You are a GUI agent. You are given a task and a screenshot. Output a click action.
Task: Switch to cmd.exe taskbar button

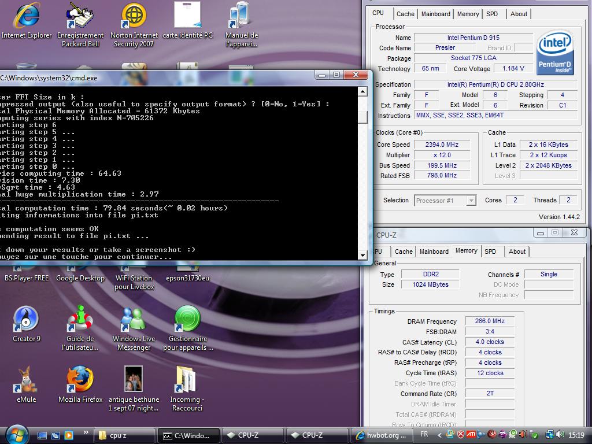[x=188, y=435]
